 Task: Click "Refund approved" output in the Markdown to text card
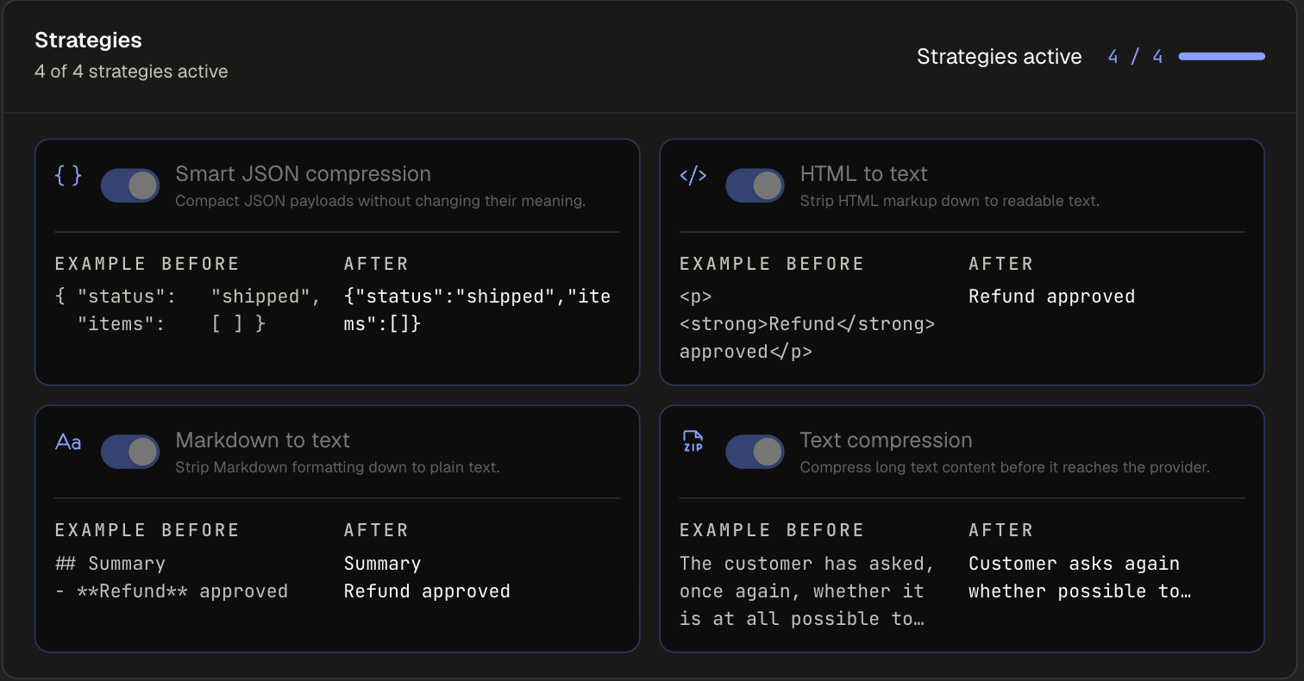[x=427, y=591]
